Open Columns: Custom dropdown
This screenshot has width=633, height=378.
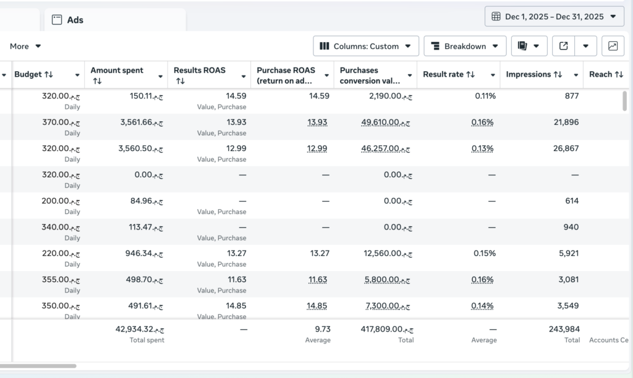click(x=366, y=46)
